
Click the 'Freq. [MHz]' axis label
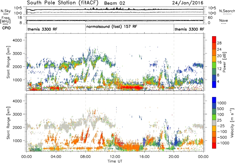pos(5,20)
